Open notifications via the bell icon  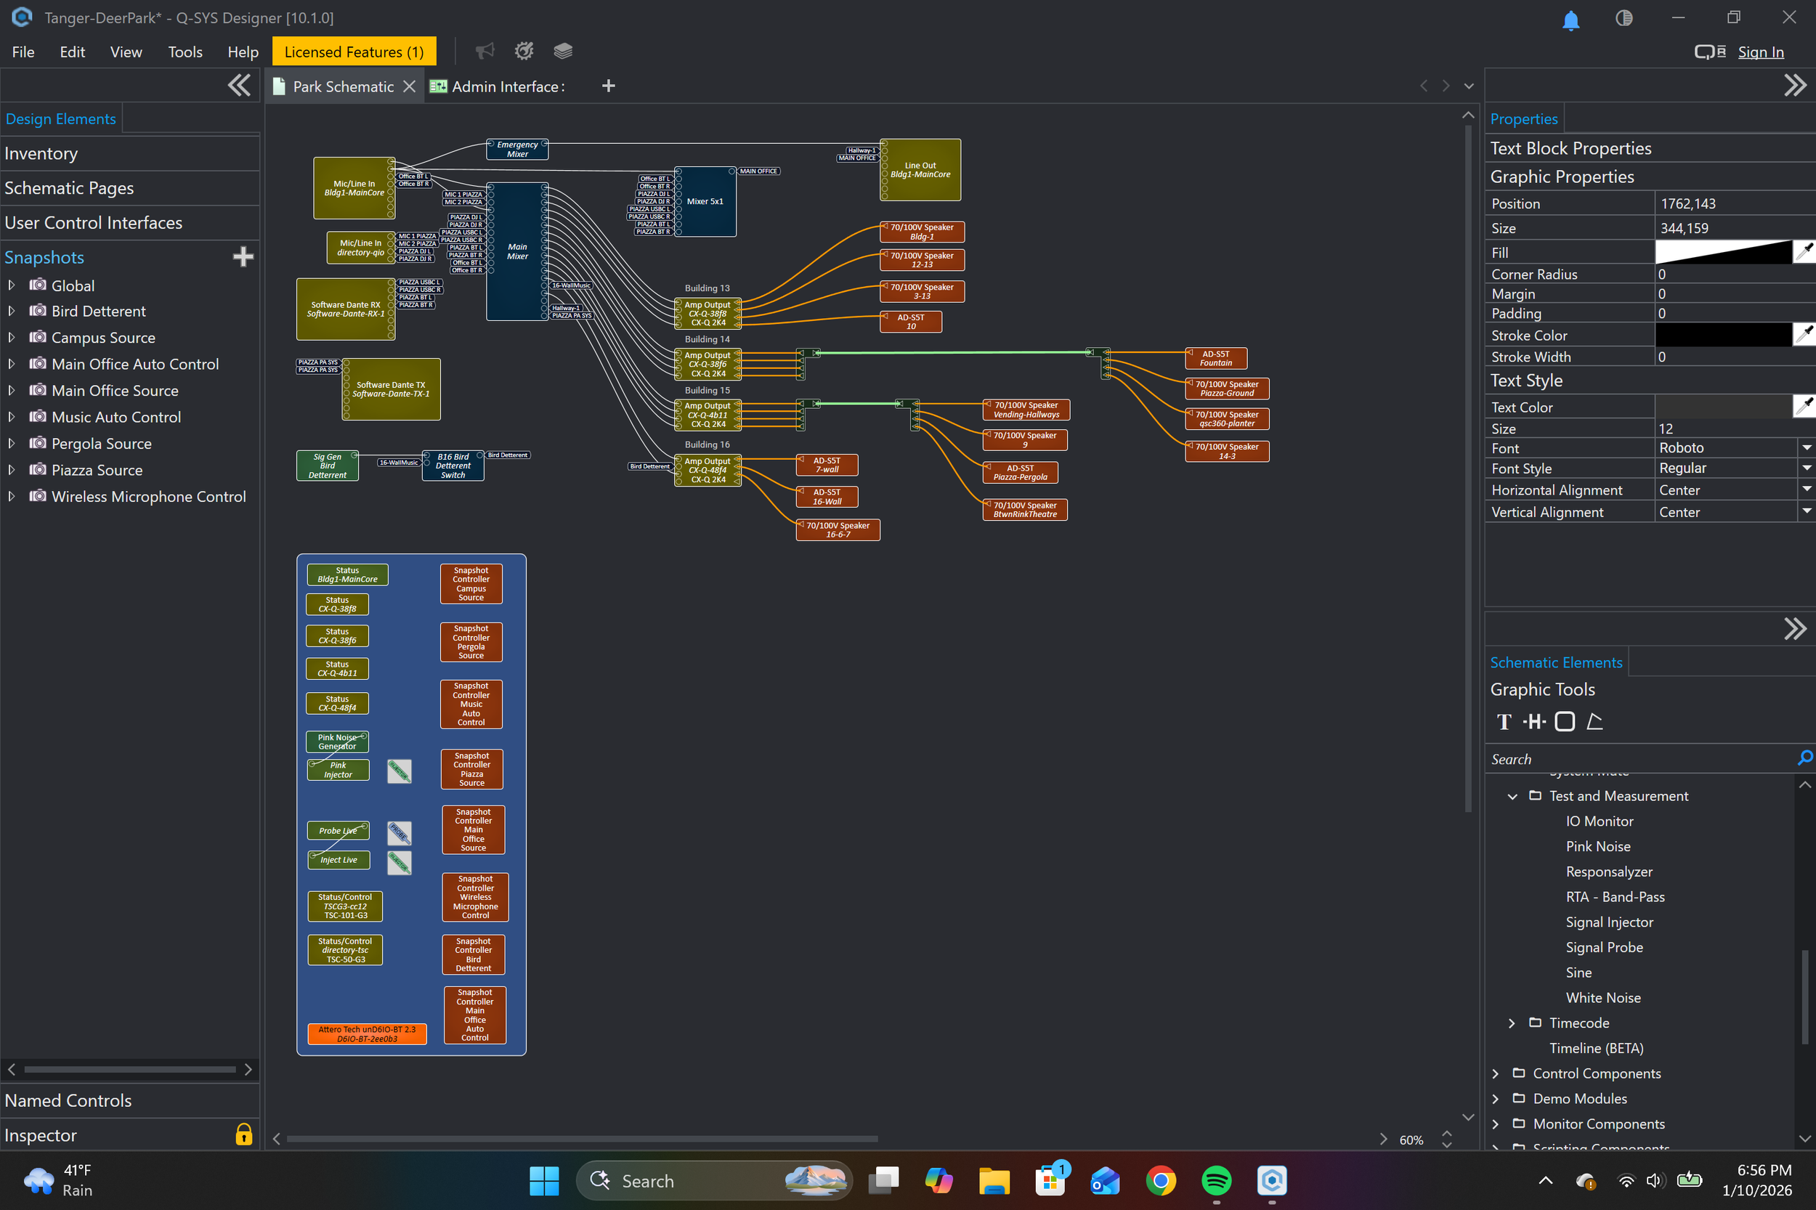coord(1572,20)
